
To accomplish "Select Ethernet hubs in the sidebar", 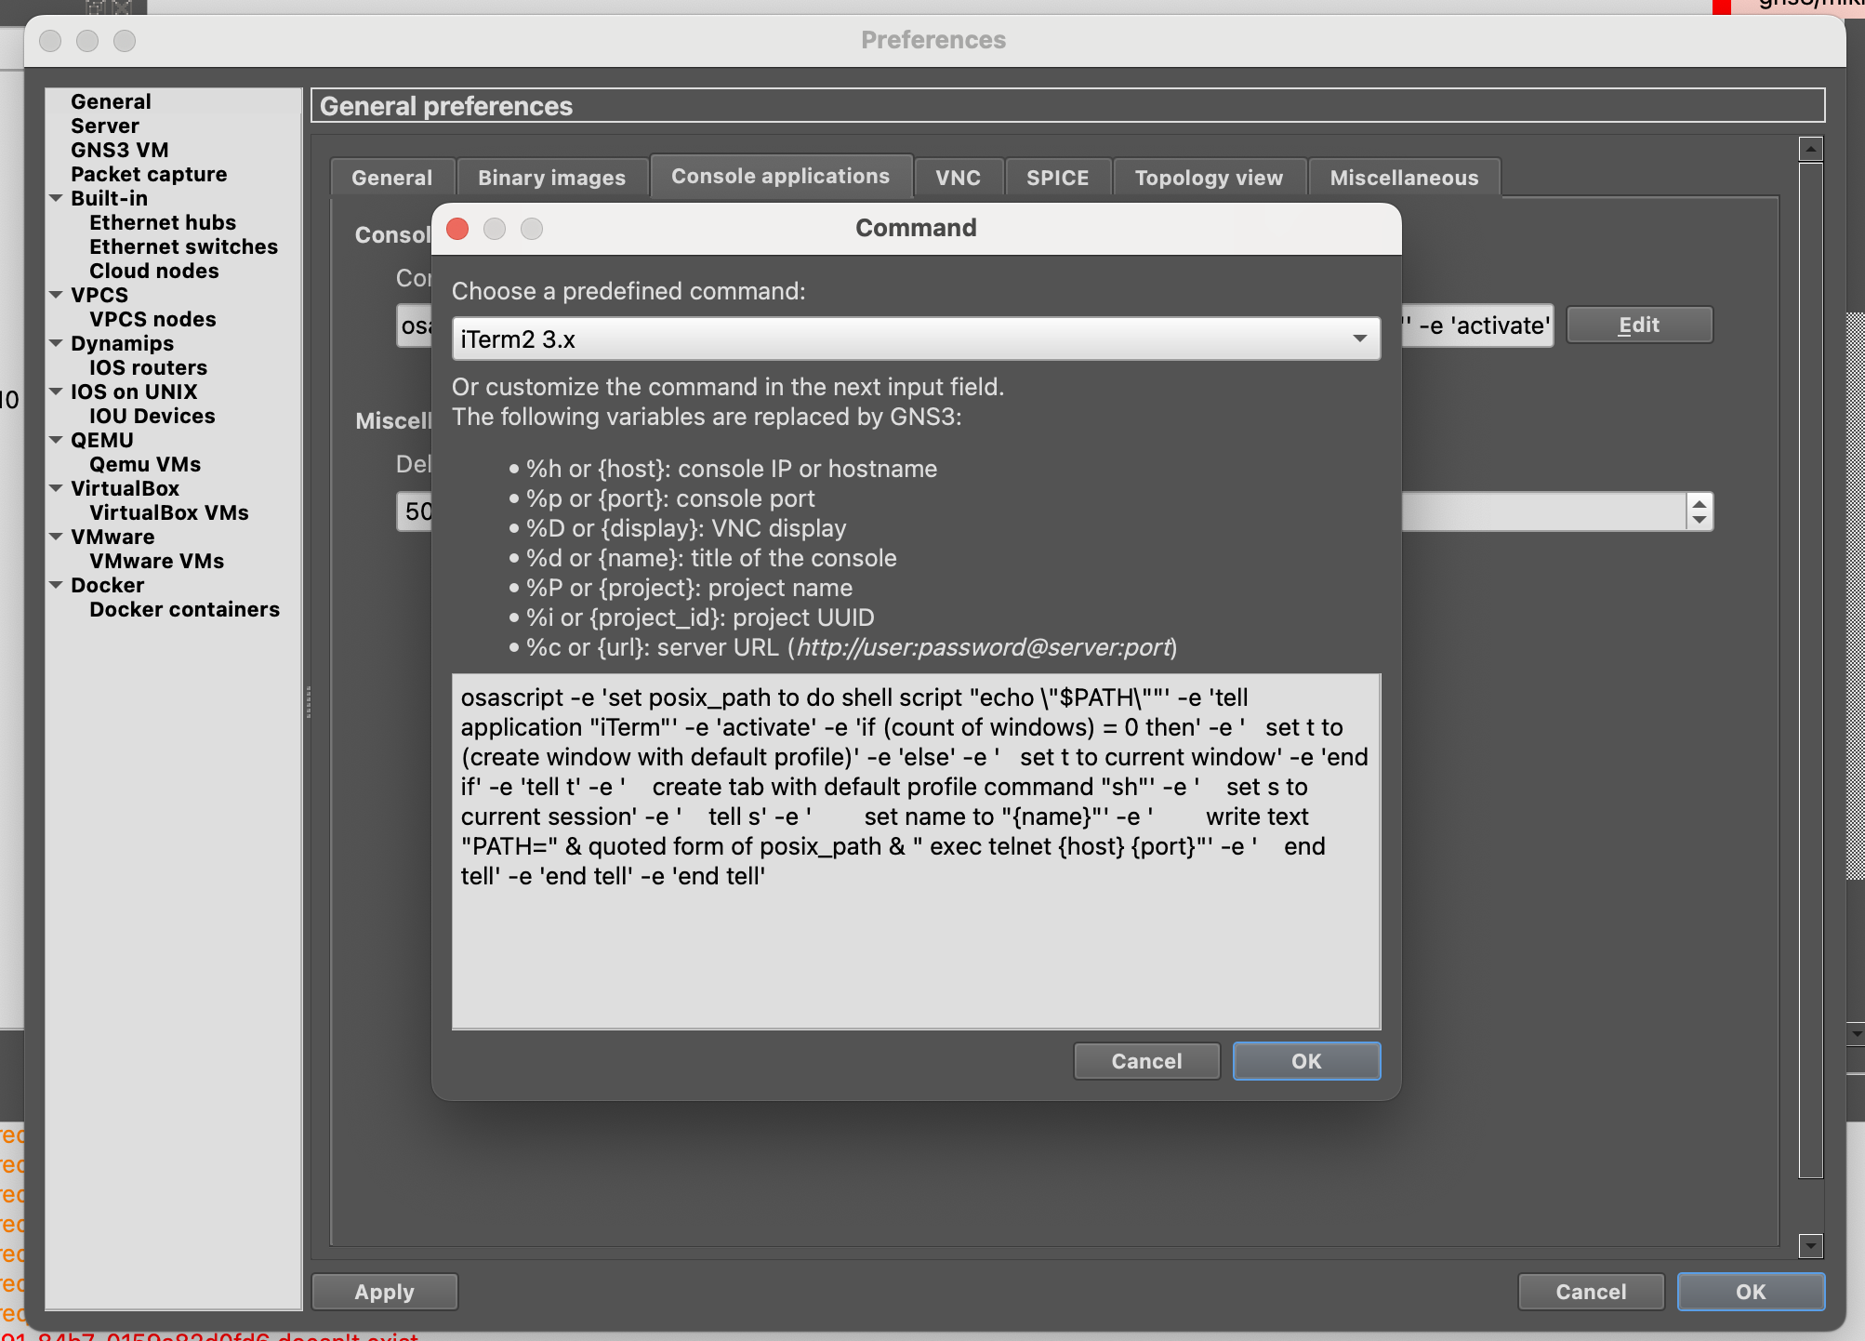I will tap(162, 222).
